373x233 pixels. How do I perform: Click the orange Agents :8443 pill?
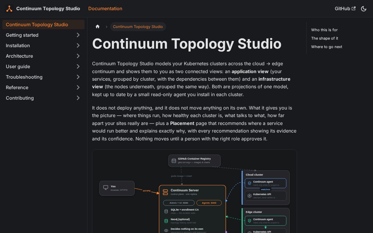[x=209, y=203]
